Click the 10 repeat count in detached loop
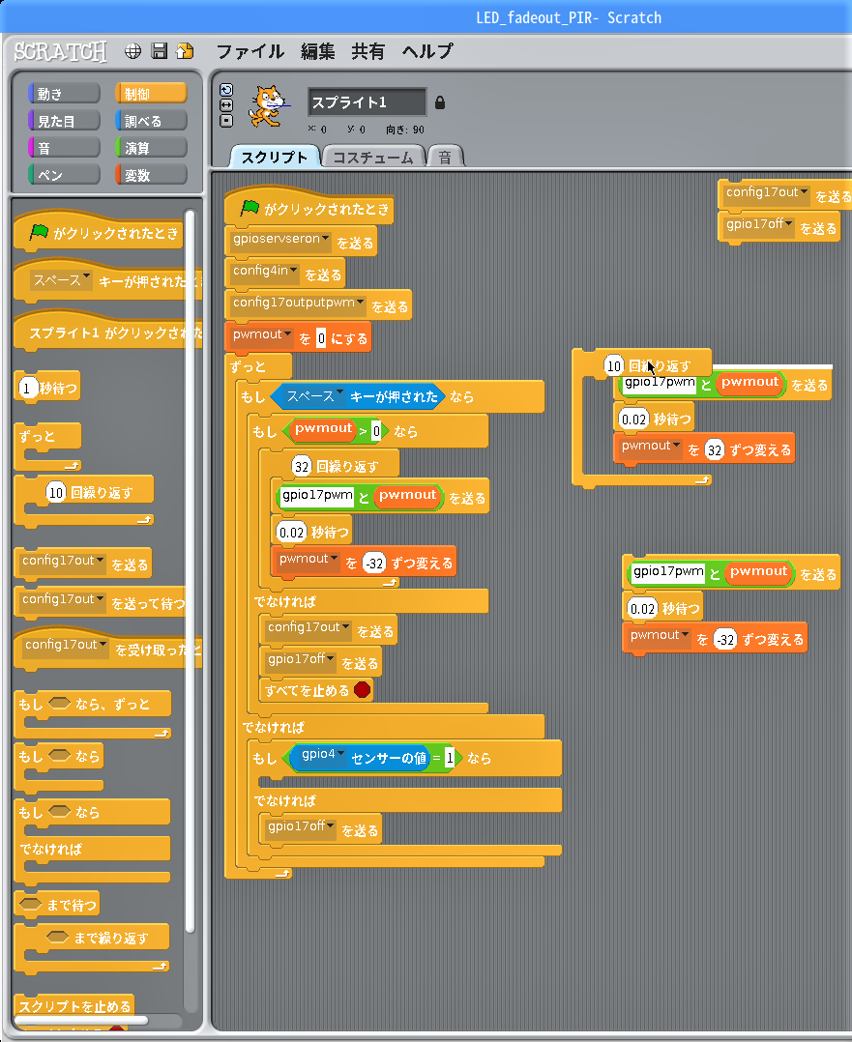 613,365
